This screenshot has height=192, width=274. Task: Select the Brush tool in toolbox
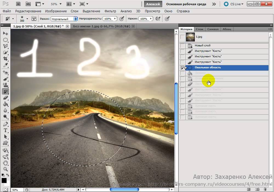[x=5, y=79]
